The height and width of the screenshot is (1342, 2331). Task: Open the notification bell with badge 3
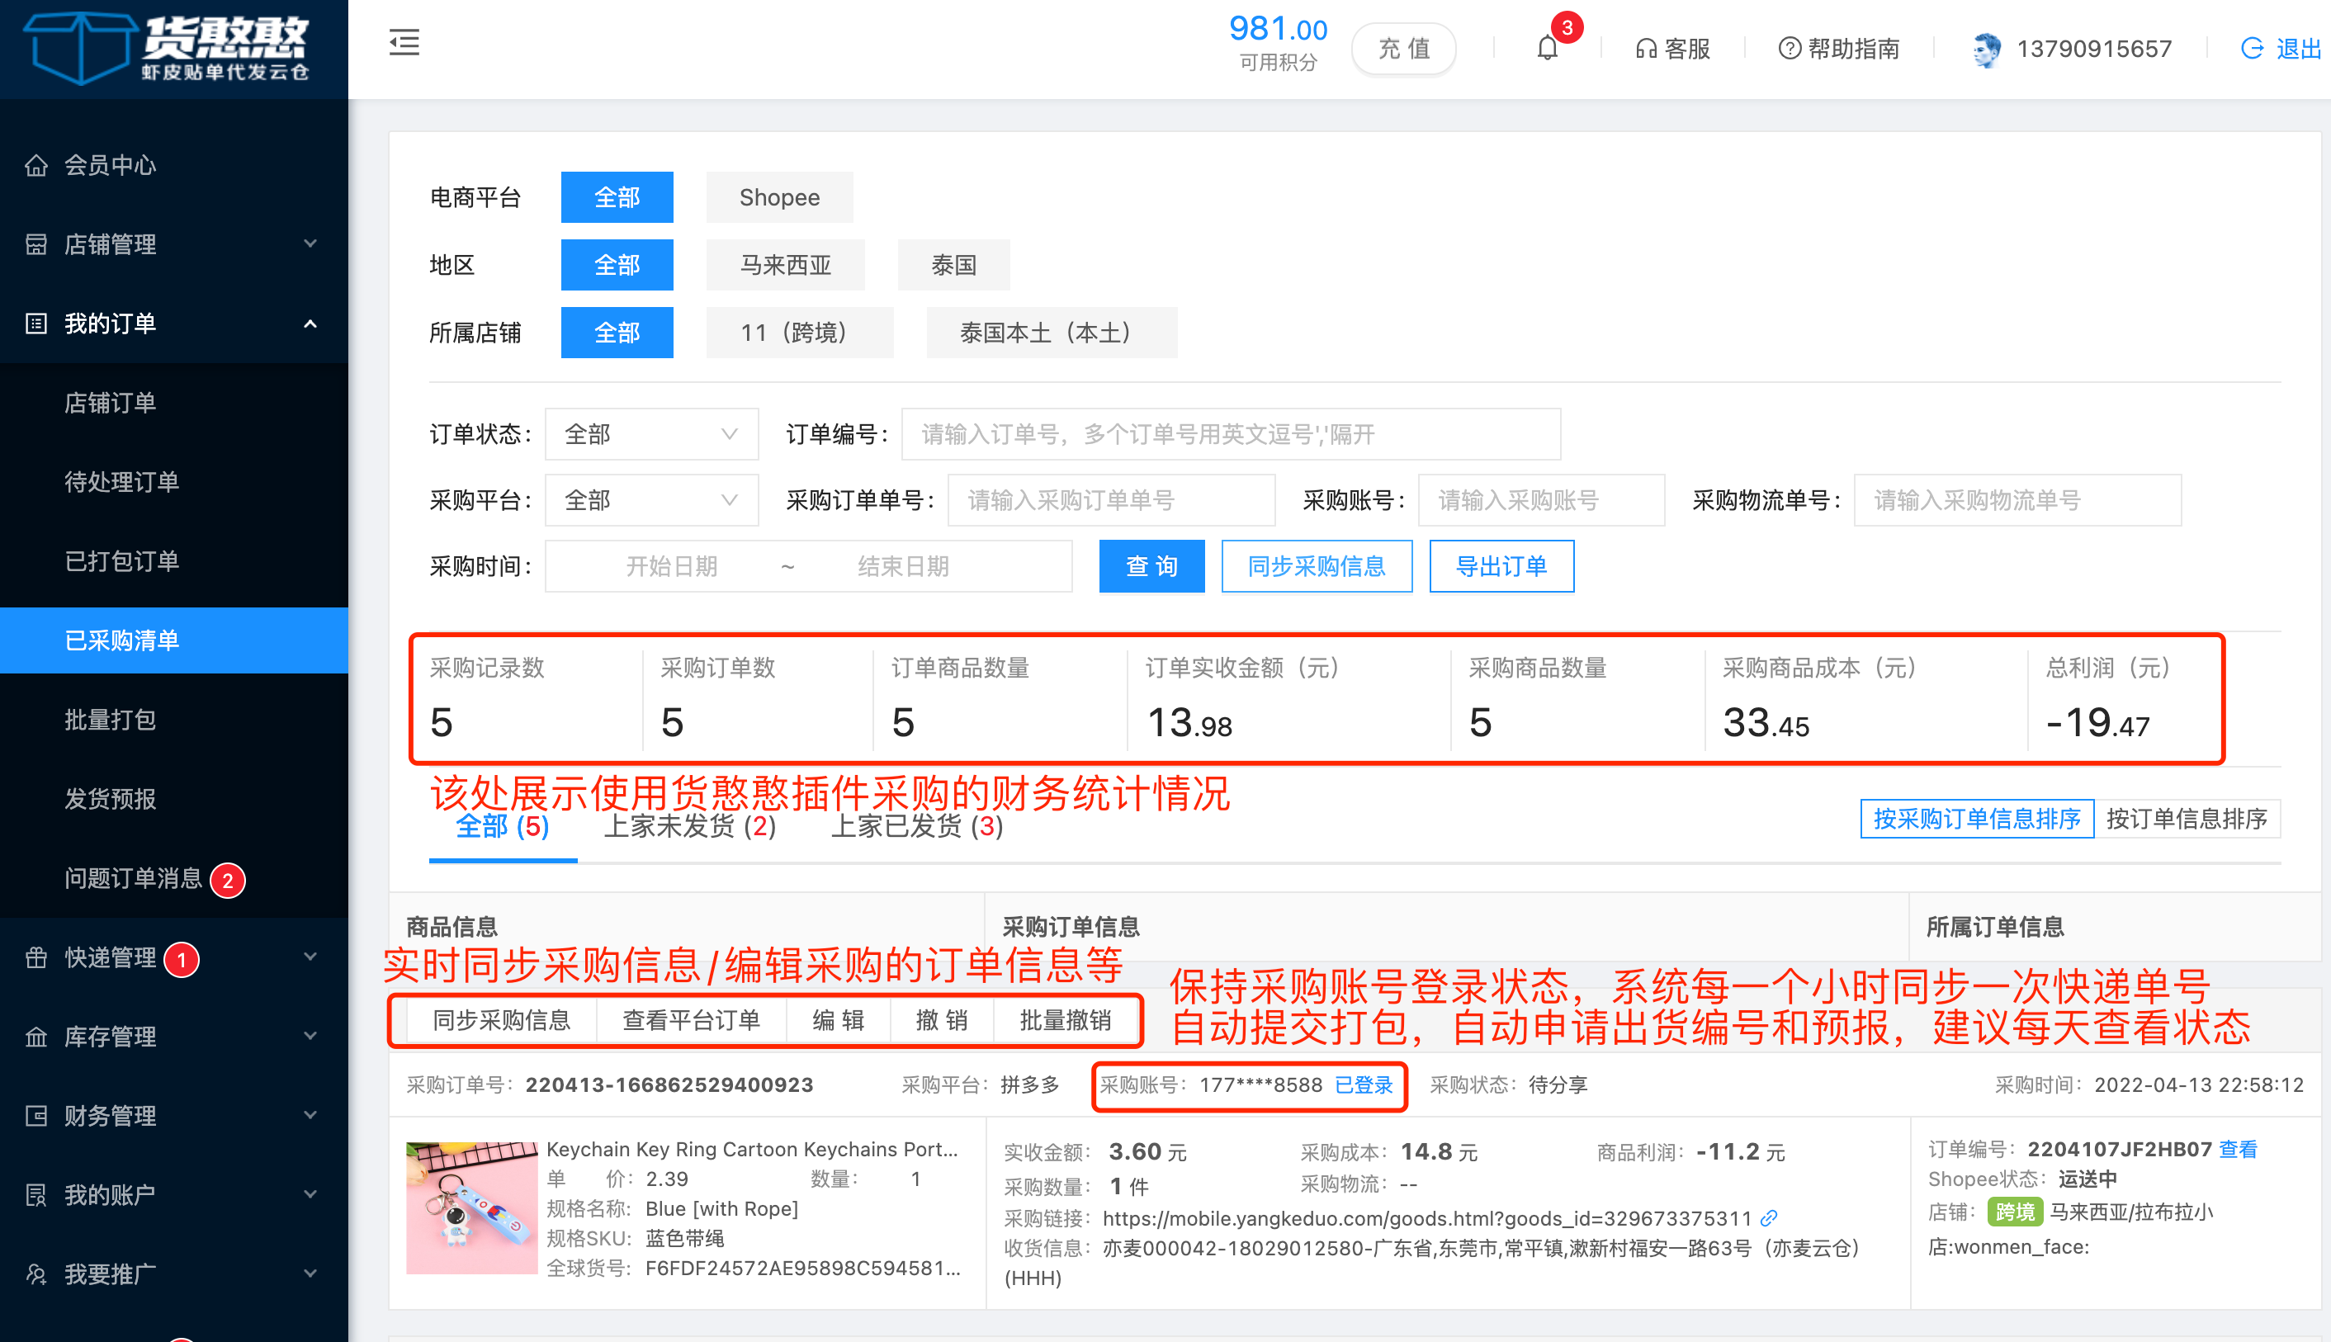coord(1548,48)
